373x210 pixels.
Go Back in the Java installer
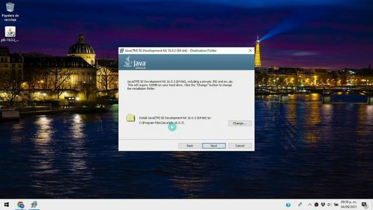[189, 146]
